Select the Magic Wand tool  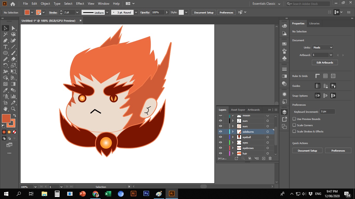click(5, 34)
